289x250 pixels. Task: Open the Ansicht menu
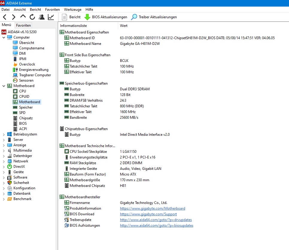20,10
